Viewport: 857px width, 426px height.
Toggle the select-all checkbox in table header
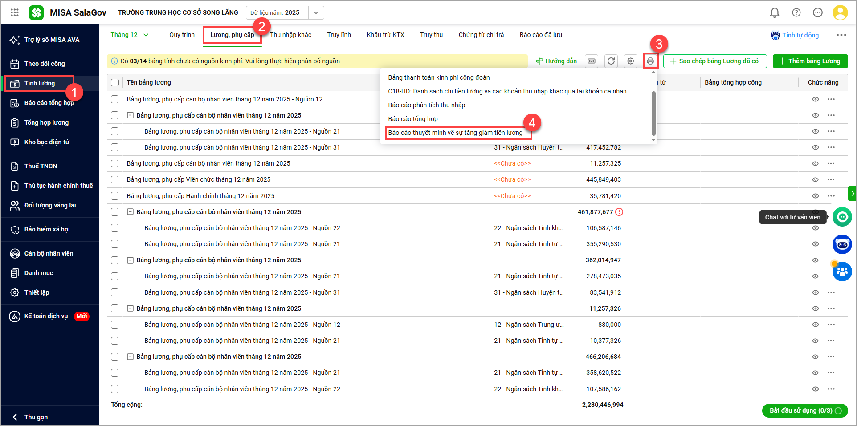(115, 82)
